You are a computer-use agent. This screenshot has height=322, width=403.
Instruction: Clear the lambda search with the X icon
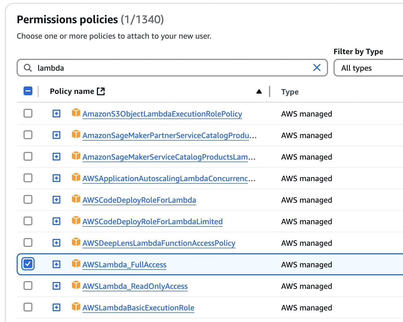click(x=317, y=68)
